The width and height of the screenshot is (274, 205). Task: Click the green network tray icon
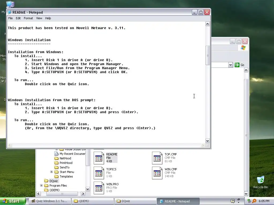[249, 201]
